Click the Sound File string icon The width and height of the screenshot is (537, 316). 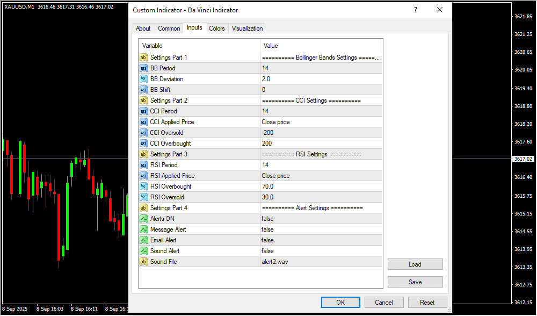143,262
